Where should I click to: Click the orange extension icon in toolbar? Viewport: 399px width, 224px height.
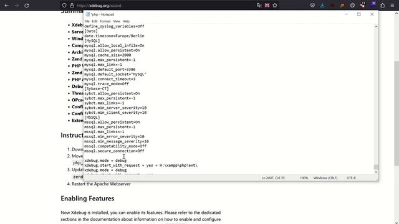(x=342, y=6)
